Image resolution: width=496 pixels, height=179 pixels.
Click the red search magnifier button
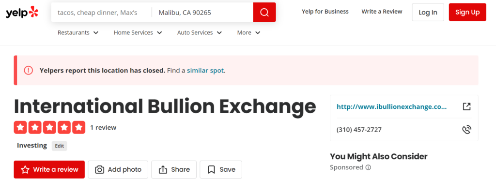coord(264,12)
